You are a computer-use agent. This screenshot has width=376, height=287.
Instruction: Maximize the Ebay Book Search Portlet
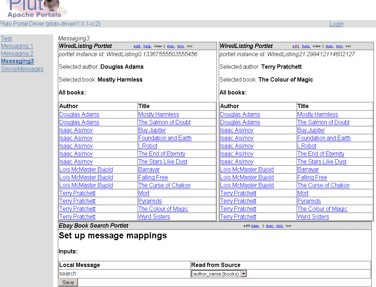point(270,226)
